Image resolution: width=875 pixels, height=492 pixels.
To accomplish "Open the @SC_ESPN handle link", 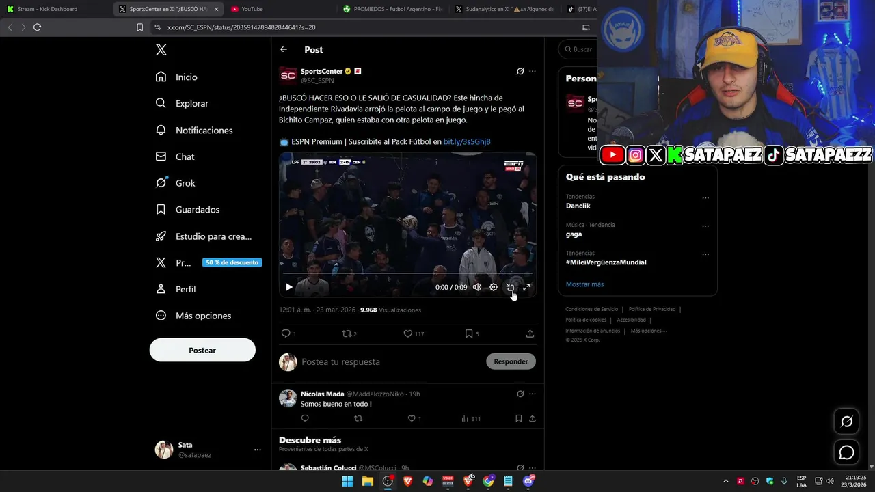I will pyautogui.click(x=317, y=81).
